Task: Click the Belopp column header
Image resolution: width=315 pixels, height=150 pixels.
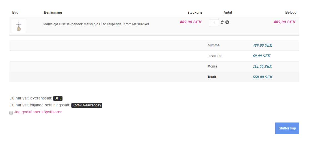Action: point(291,12)
